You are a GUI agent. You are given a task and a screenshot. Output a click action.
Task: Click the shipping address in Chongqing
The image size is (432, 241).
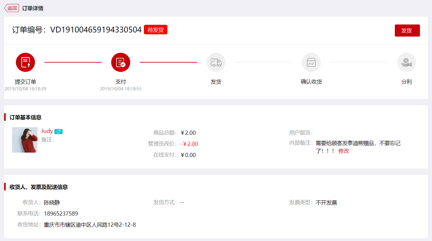(90, 224)
